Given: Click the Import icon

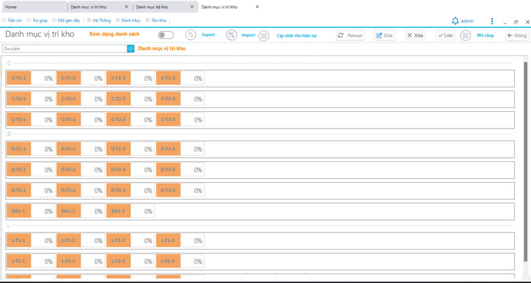Looking at the screenshot, I should [x=232, y=35].
